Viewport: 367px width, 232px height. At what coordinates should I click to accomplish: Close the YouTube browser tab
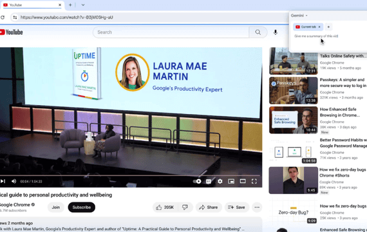[60, 5]
